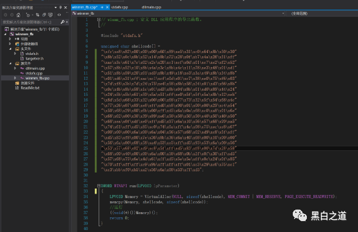
Task: Click the memcpy statement on line 35
Action: (159, 202)
